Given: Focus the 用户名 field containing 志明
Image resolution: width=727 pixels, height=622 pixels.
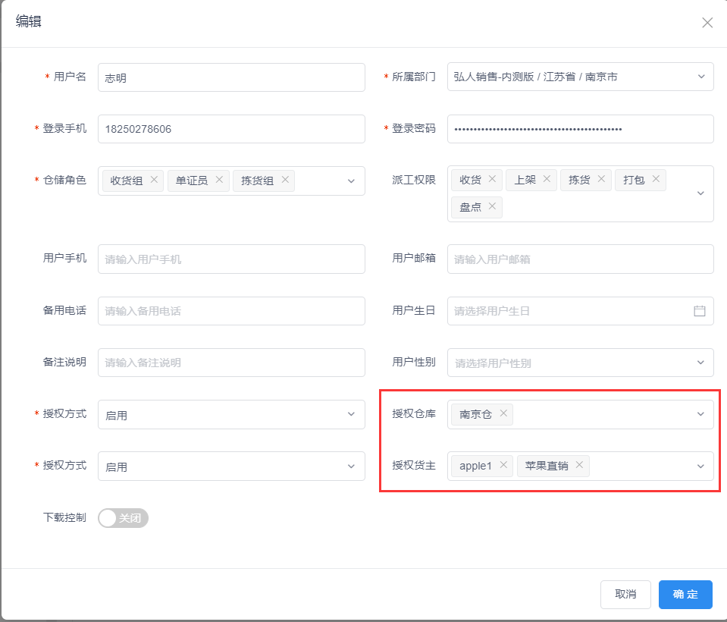Looking at the screenshot, I should click(x=231, y=77).
